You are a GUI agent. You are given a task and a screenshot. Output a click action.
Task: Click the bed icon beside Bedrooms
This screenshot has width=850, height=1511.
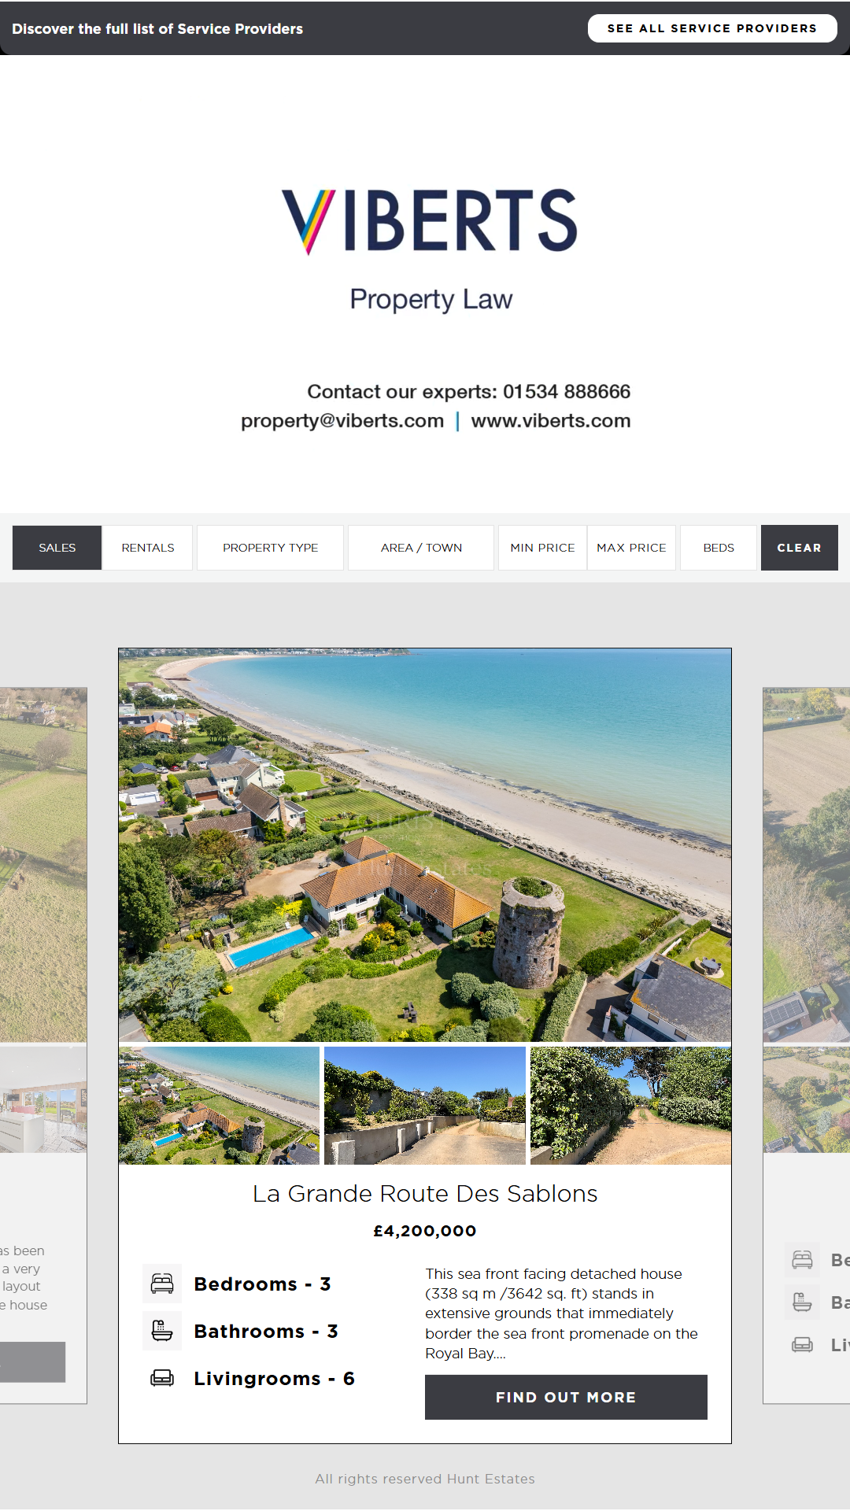coord(162,1284)
